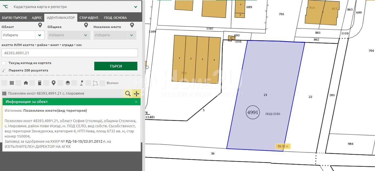Enable 'Текущ изглед на картата' checkbox
The height and width of the screenshot is (171, 375).
[3, 63]
